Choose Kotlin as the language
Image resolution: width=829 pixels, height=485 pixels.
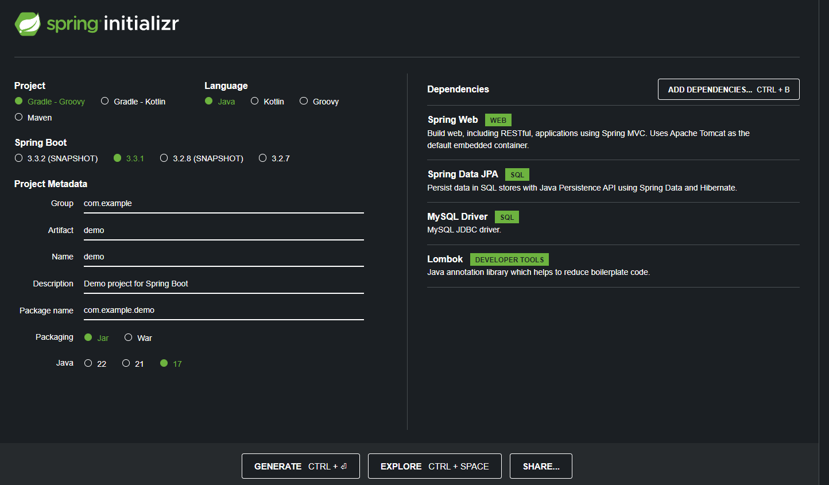(x=268, y=102)
